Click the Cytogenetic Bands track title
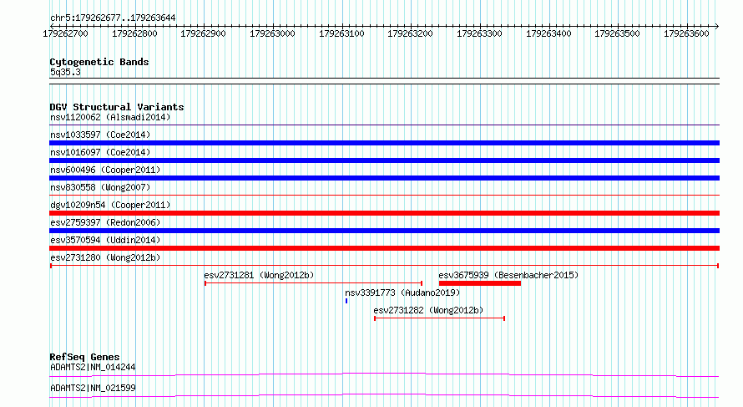 point(99,62)
